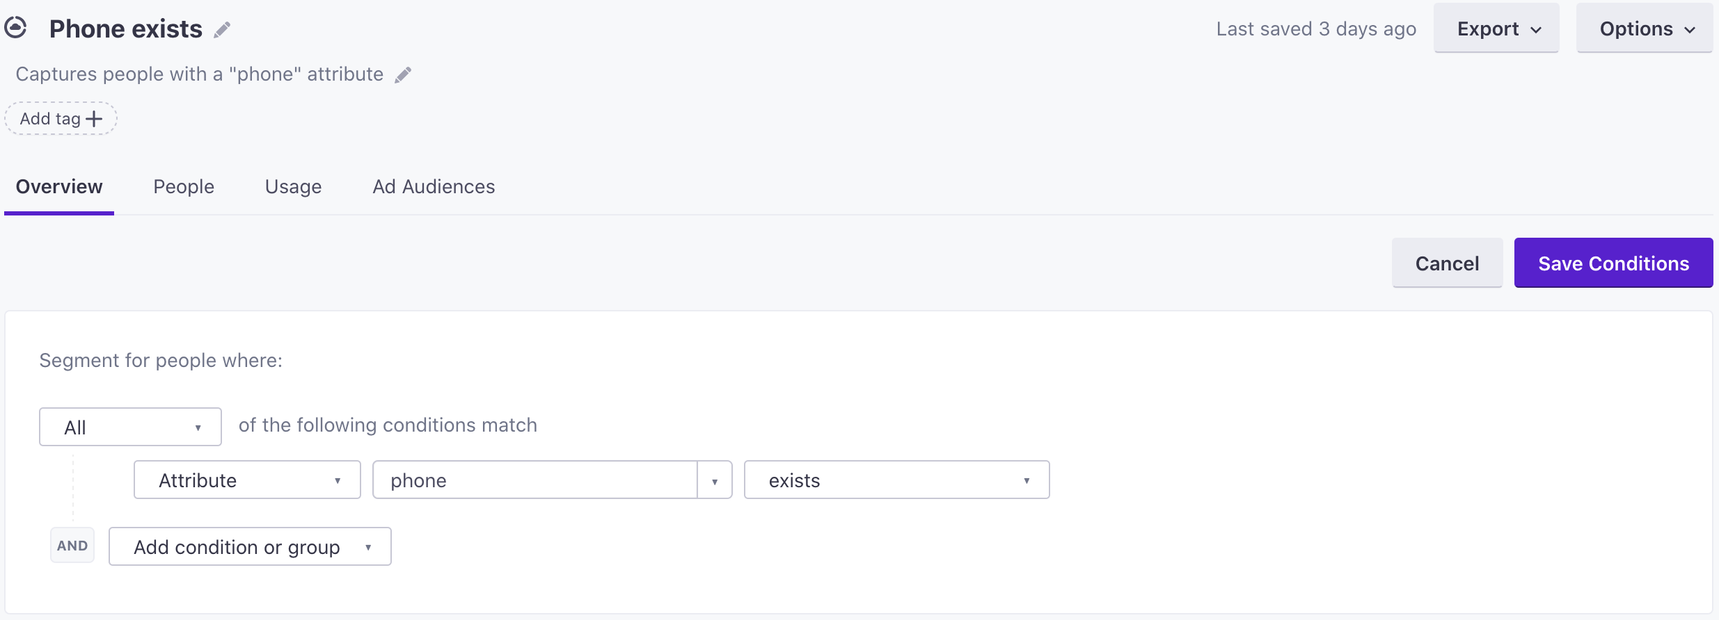
Task: Switch to the People tab
Action: pyautogui.click(x=184, y=186)
